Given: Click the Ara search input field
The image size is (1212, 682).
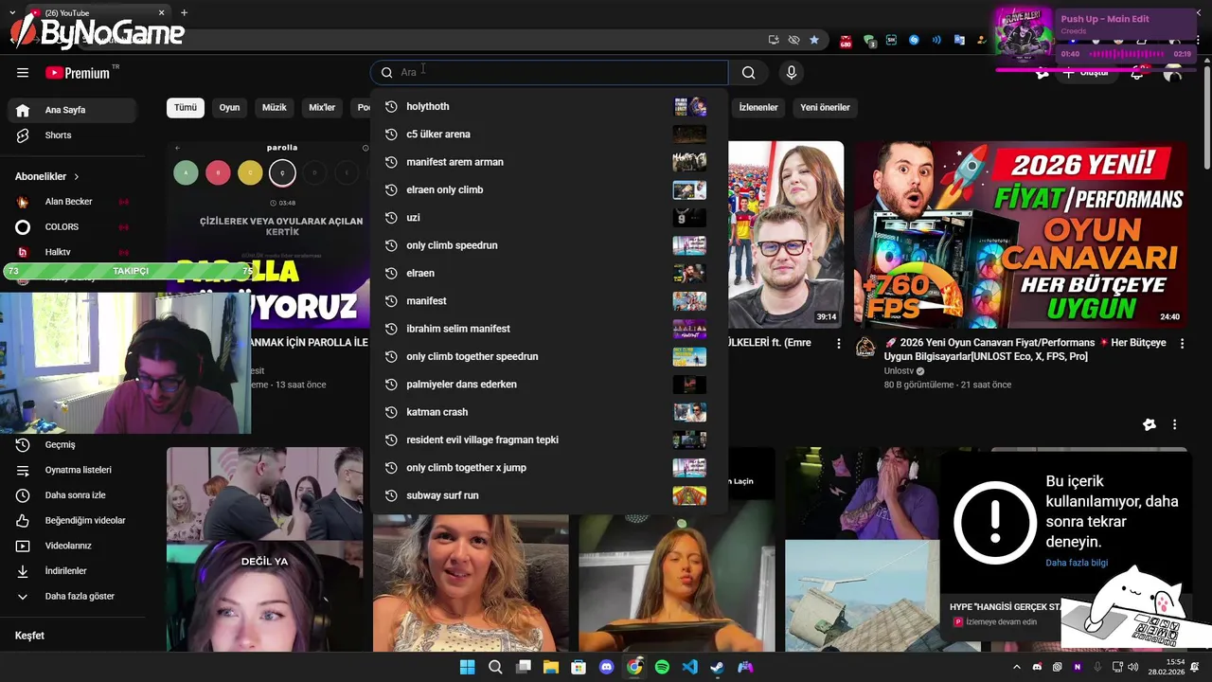Looking at the screenshot, I should [x=549, y=73].
